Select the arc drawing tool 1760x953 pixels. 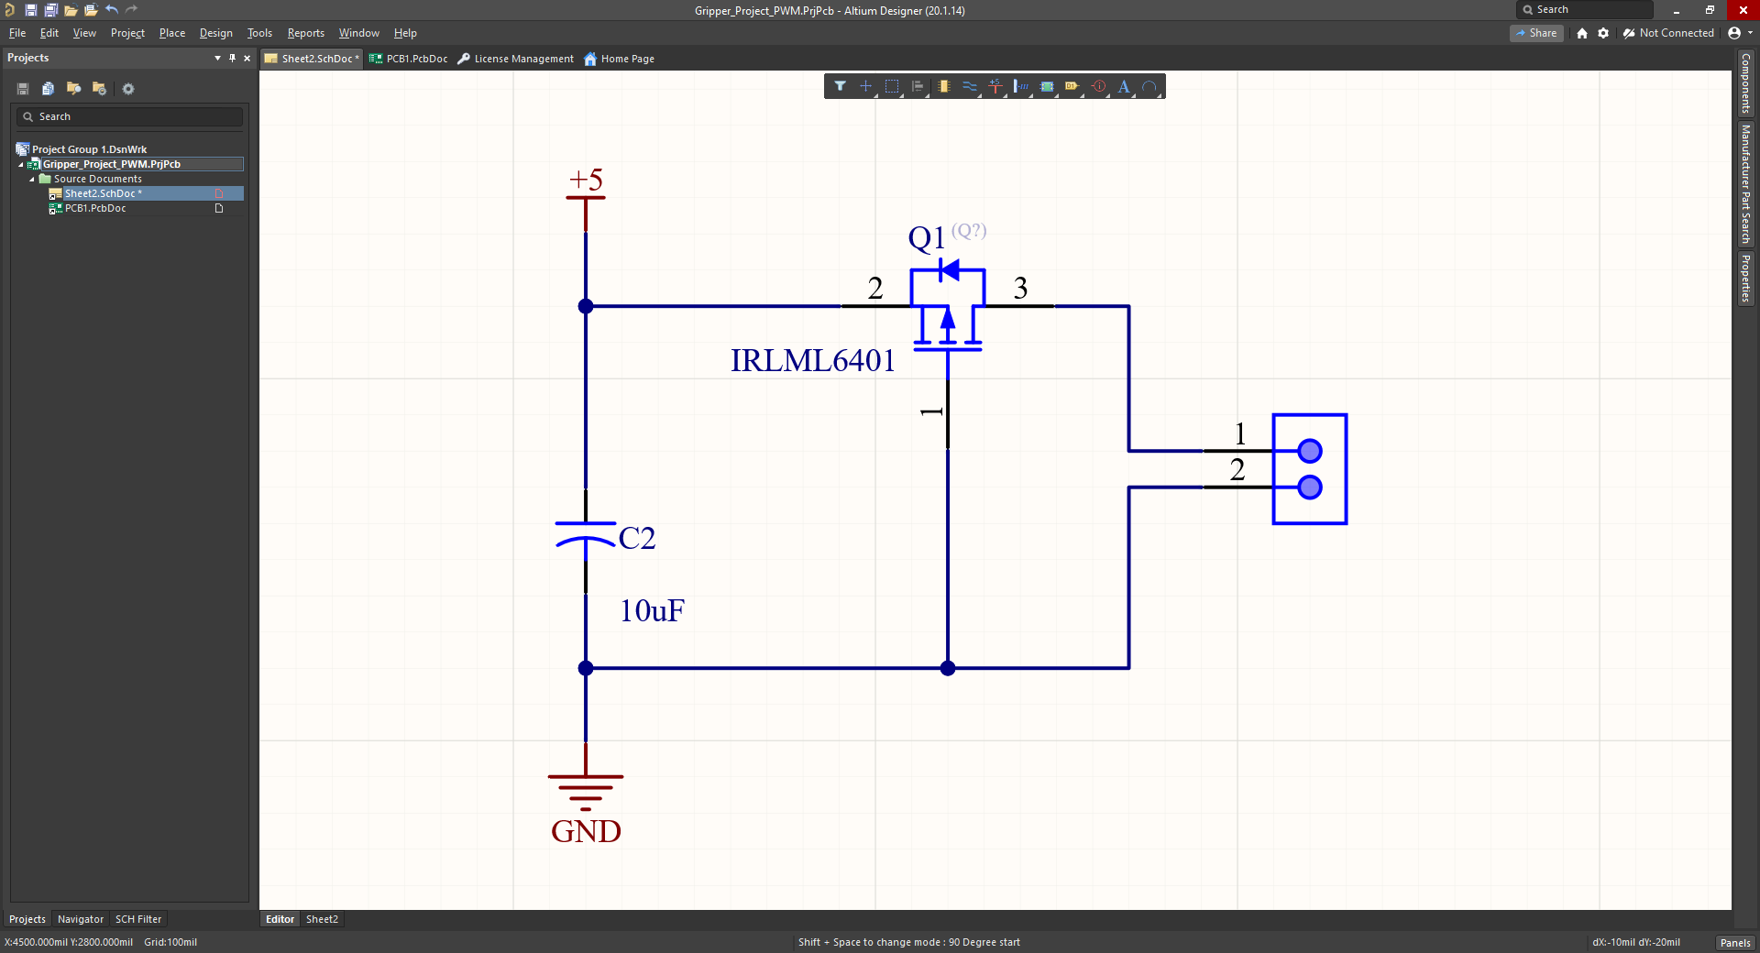coord(1149,86)
